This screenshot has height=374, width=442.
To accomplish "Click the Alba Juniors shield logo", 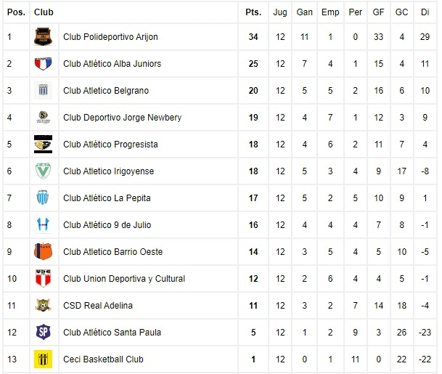I will click(x=43, y=64).
